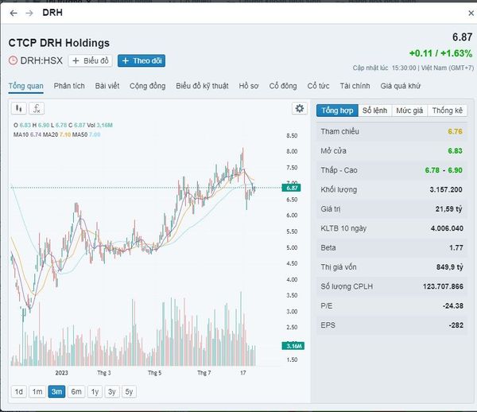Go forward with the right arrow icon
Image resolution: width=477 pixels, height=412 pixels.
(29, 13)
